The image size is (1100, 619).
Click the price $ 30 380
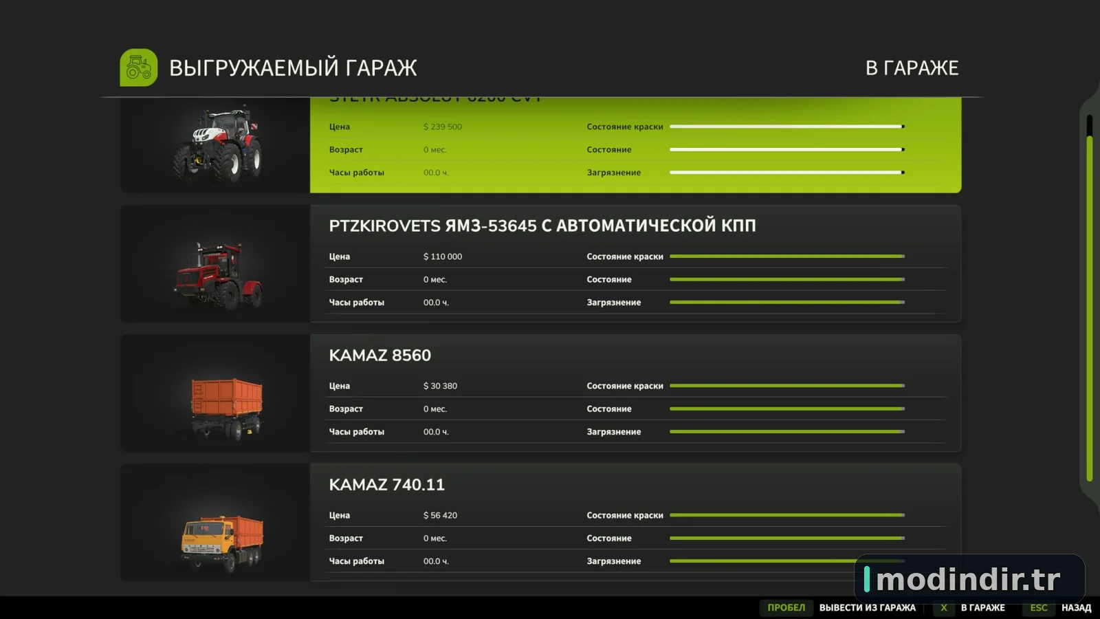(x=440, y=387)
